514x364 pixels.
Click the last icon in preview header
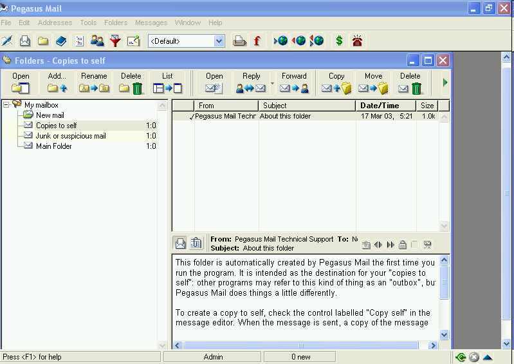coord(427,245)
